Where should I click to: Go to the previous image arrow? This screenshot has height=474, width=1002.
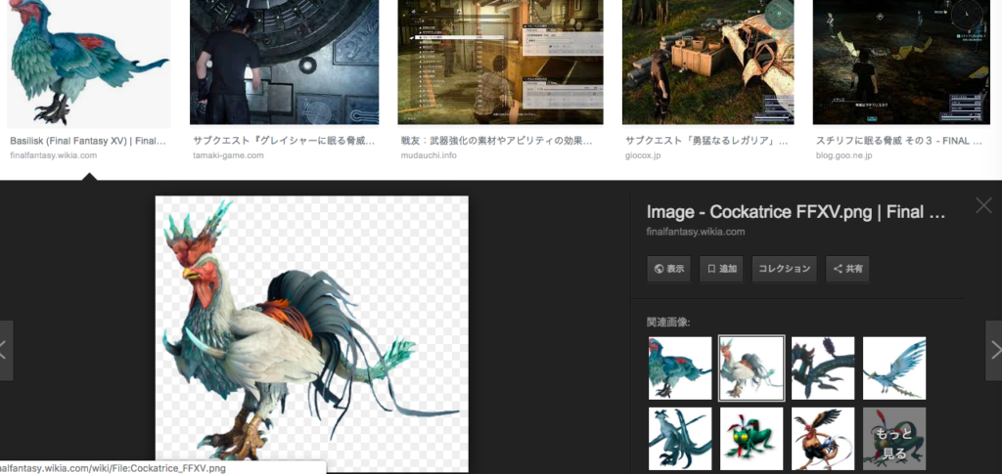pos(5,350)
